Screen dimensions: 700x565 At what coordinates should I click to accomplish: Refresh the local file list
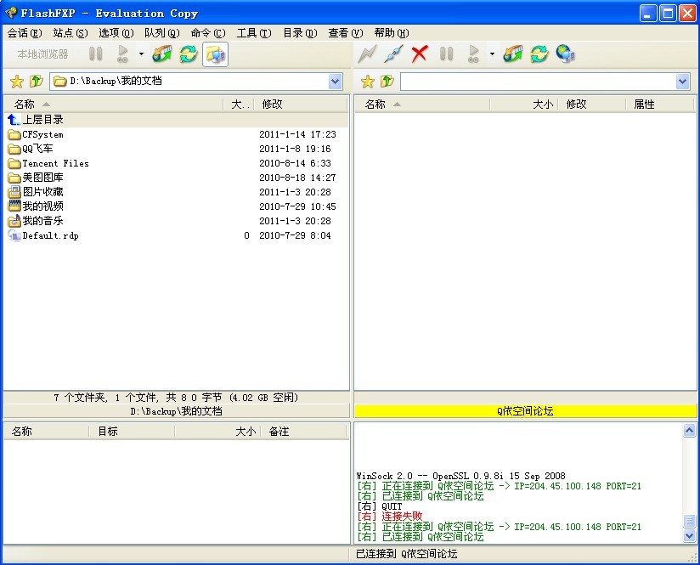point(189,54)
